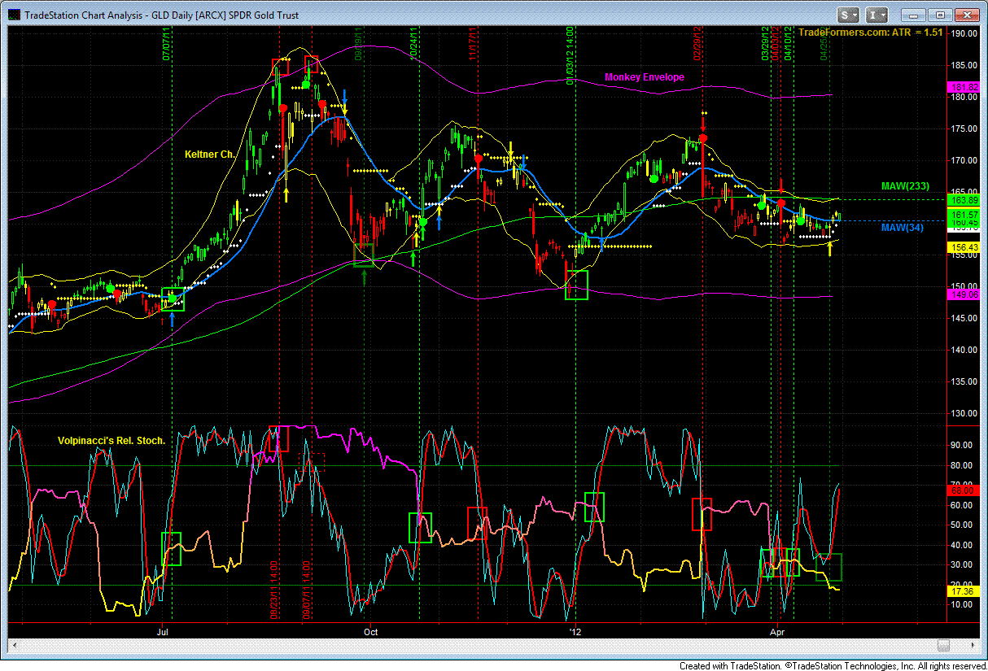Maximize the Chart Analysis window
Viewport: 988px width, 671px height.
click(x=939, y=15)
